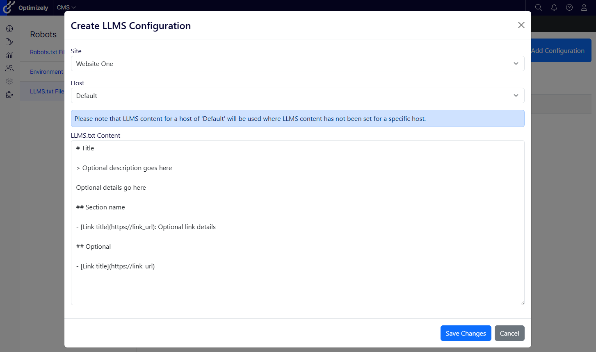Viewport: 596px width, 352px height.
Task: Click the Save Changes button
Action: point(466,333)
